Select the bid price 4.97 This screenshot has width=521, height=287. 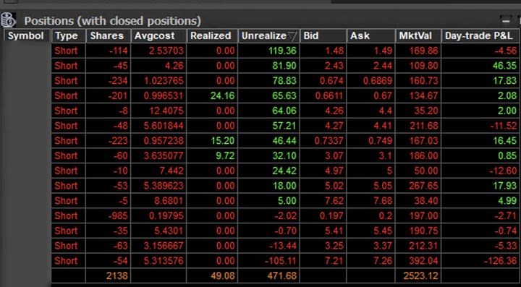[323, 171]
